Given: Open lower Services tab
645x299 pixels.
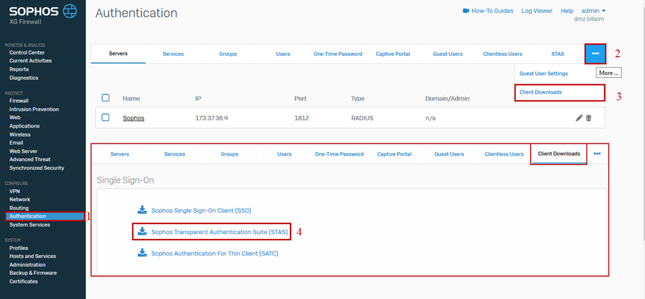Looking at the screenshot, I should (x=174, y=154).
